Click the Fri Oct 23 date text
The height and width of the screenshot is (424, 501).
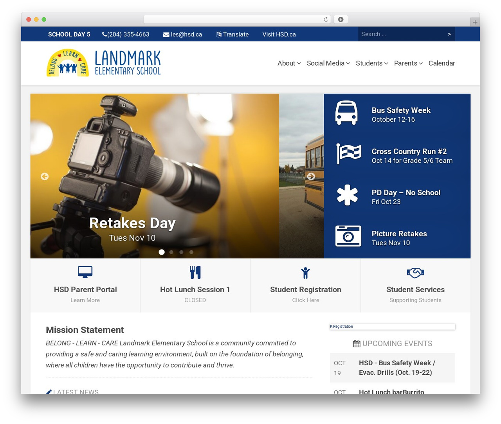click(x=386, y=201)
